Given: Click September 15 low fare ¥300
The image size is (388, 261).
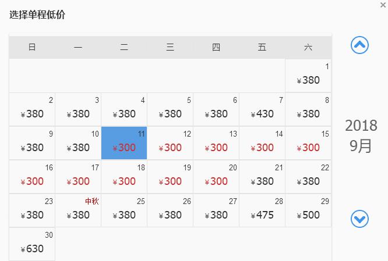Looking at the screenshot, I should [x=308, y=143].
